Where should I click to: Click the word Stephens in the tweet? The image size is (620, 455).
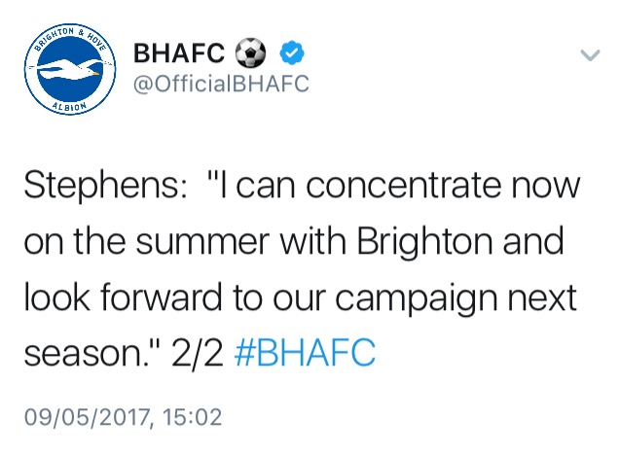102,187
